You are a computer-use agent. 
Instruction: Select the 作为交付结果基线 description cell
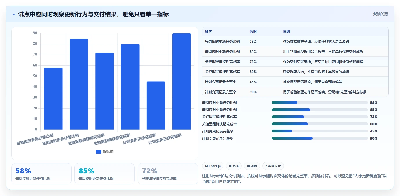coord(323,62)
